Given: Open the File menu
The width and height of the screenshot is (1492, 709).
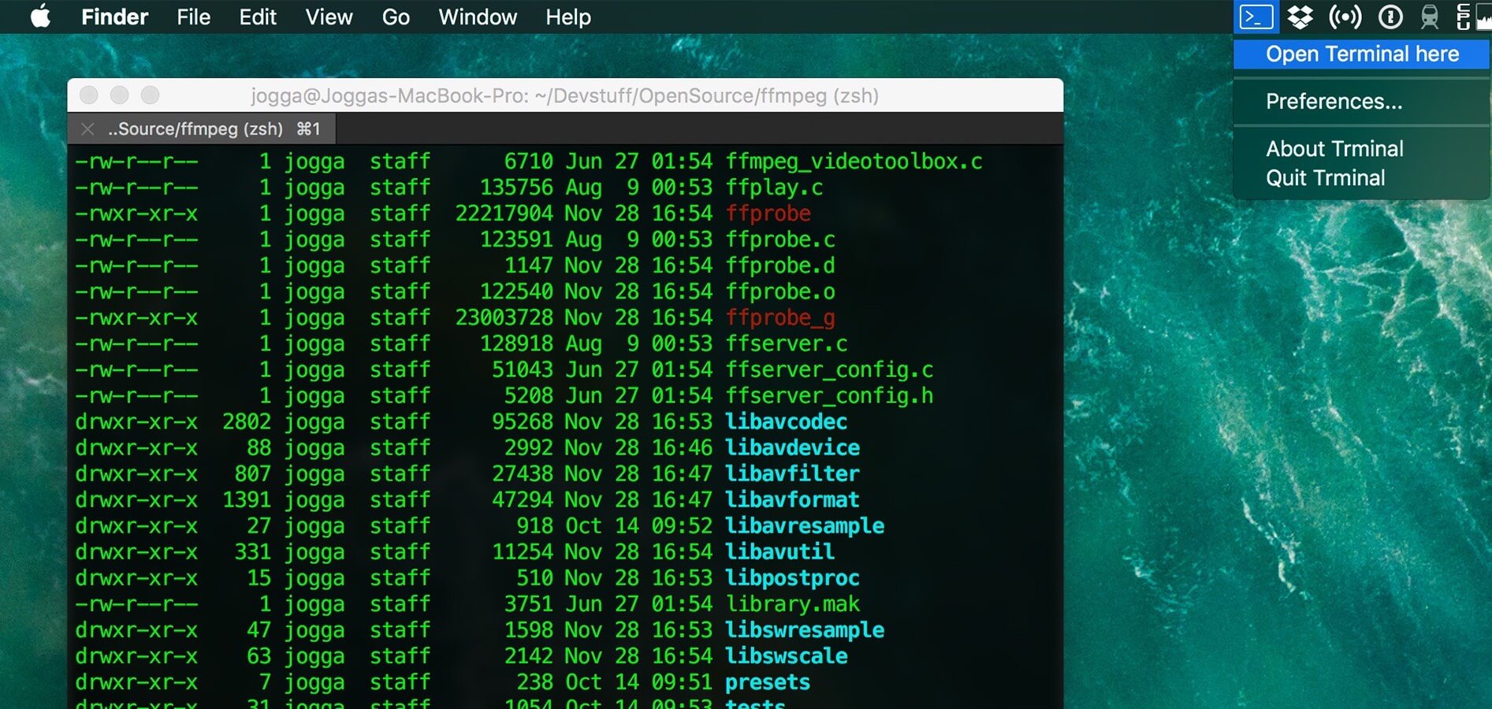Looking at the screenshot, I should click(193, 17).
